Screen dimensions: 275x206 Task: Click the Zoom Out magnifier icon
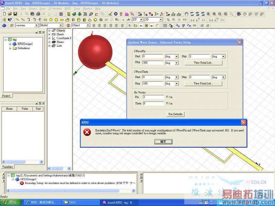220,14
